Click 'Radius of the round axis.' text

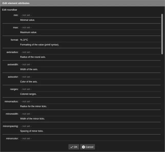point(33,57)
